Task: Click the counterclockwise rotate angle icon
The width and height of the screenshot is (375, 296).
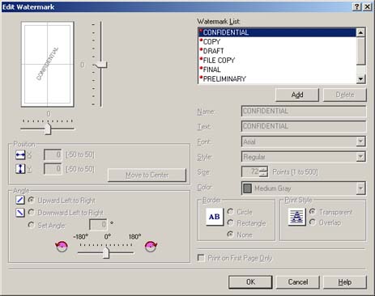Action: (62, 246)
